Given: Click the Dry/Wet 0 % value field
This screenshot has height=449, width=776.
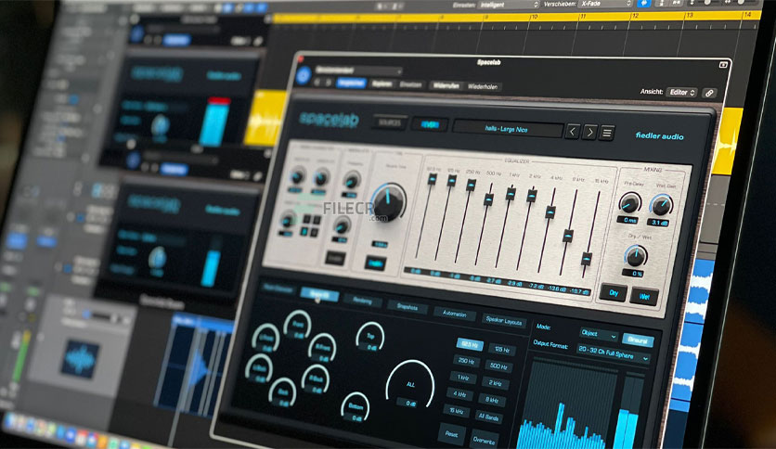Looking at the screenshot, I should click(633, 274).
